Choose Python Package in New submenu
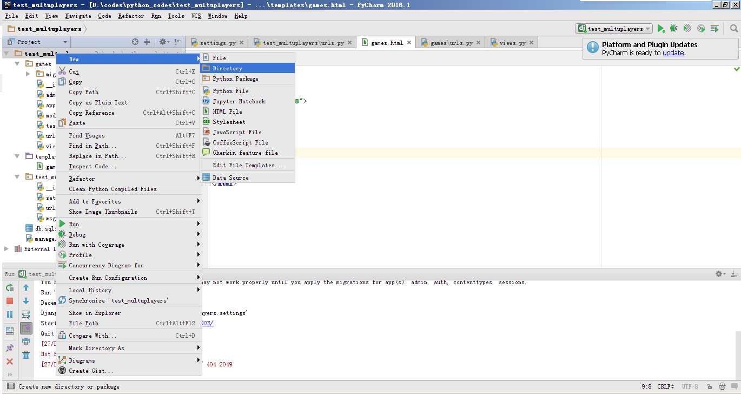The height and width of the screenshot is (394, 741). [247, 78]
